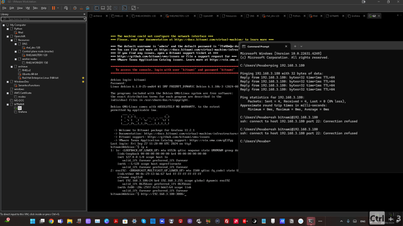Toggle the Library sidebar view icon

pyautogui.click(x=97, y=8)
